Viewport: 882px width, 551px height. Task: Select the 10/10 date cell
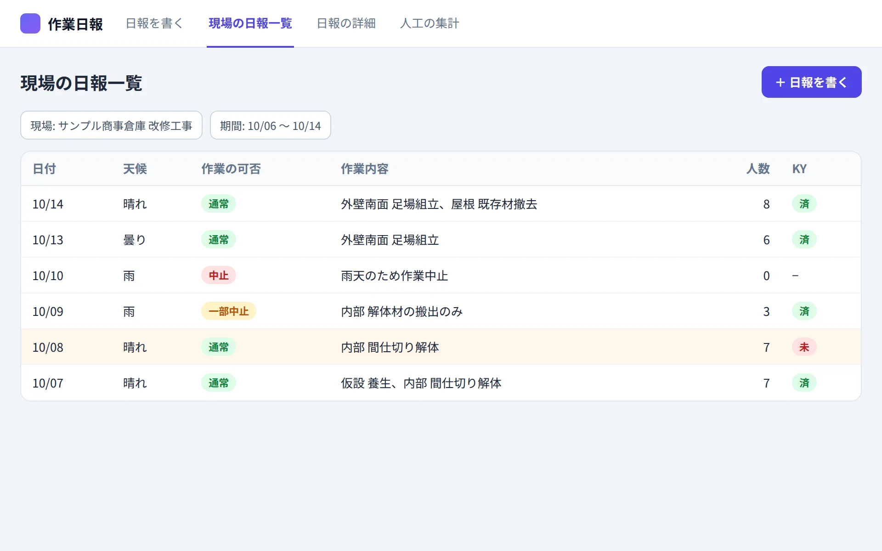click(x=48, y=275)
